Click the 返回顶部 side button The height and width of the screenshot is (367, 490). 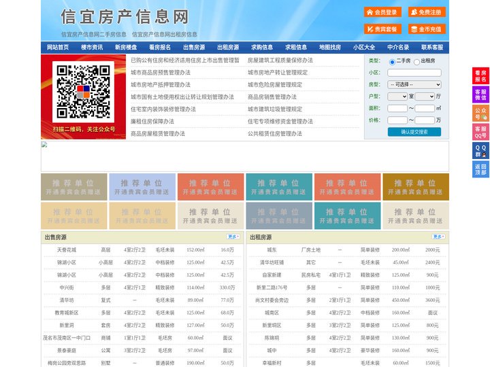click(x=480, y=169)
